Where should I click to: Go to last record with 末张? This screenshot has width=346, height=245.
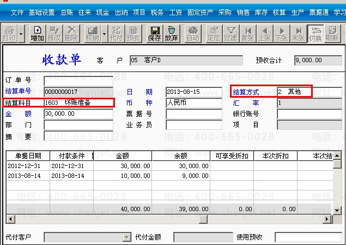point(299,34)
